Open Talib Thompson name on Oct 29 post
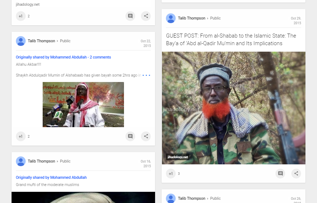Image resolution: width=317 pixels, height=203 pixels. 192,18
